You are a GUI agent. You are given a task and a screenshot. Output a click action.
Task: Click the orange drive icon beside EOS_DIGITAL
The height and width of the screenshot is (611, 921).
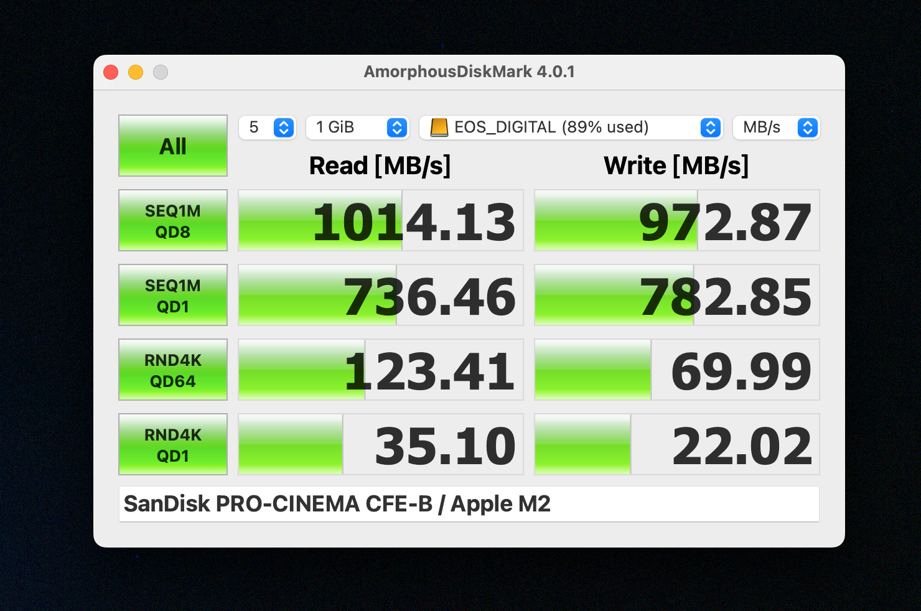click(439, 128)
